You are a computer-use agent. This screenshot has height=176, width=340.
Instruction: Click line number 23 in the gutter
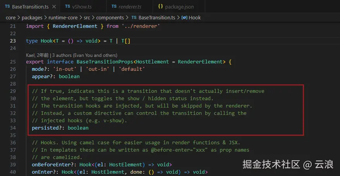13,41
